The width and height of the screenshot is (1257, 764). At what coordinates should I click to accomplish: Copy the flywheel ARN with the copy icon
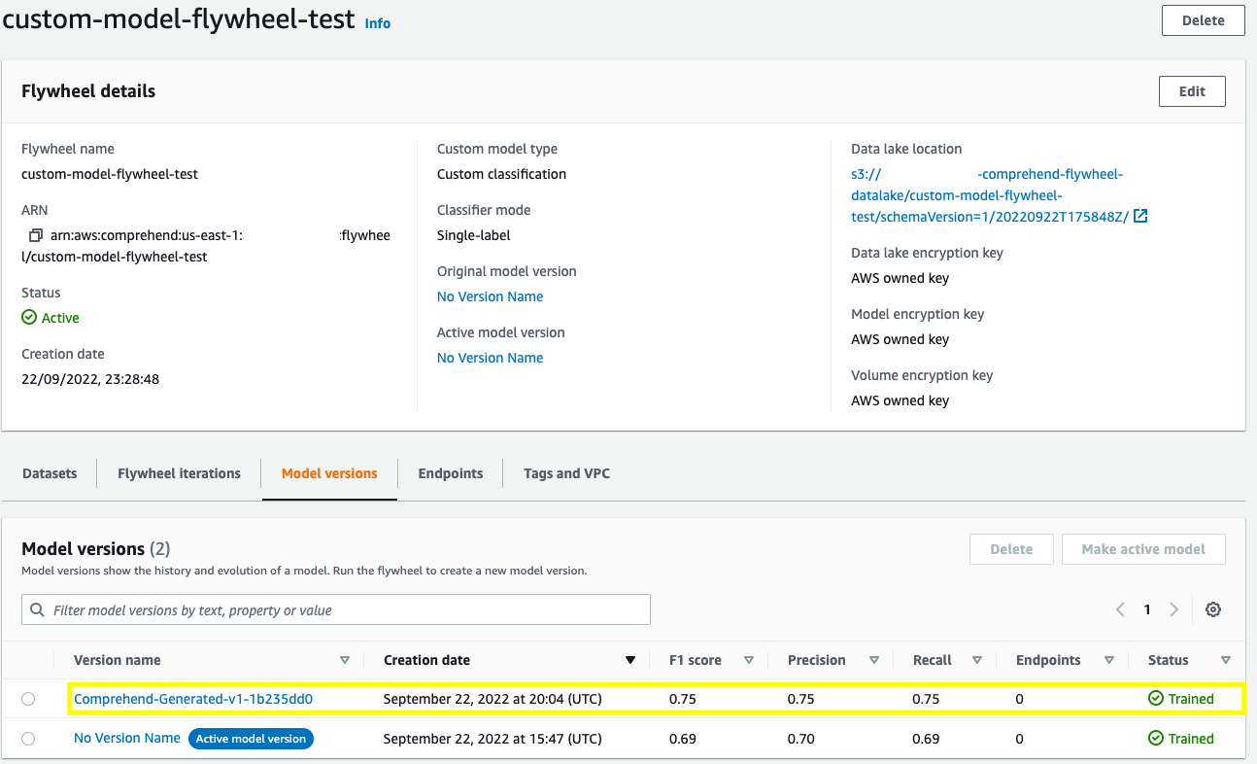[36, 235]
